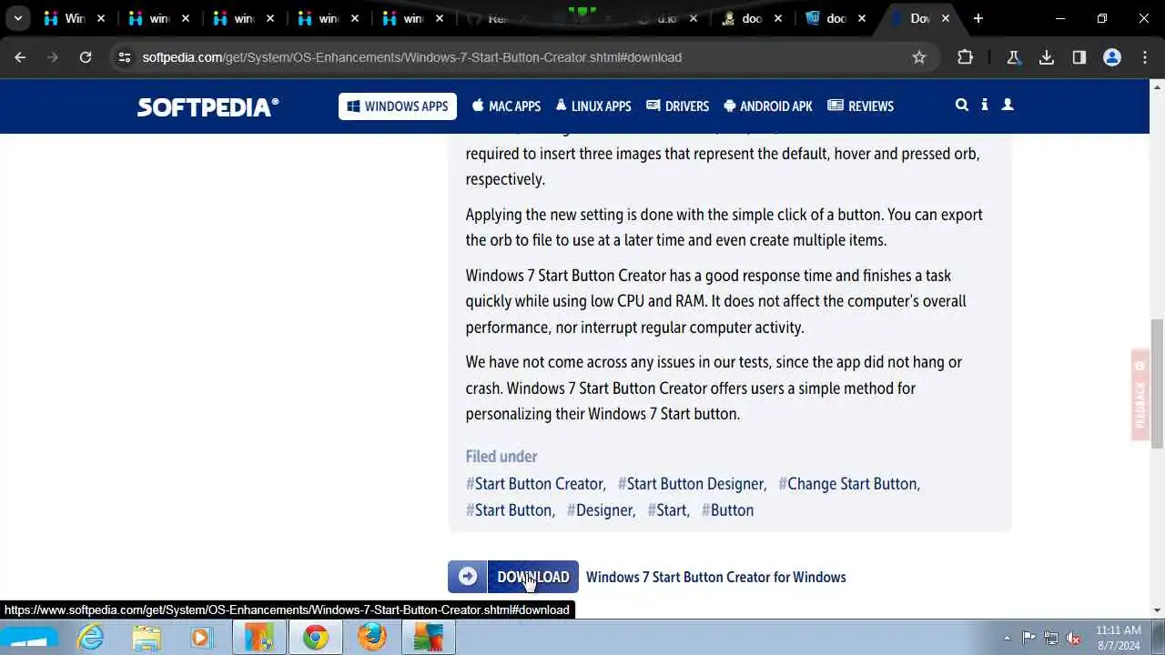This screenshot has height=655, width=1165.
Task: Launch Internet Explorer from the taskbar
Action: [91, 638]
